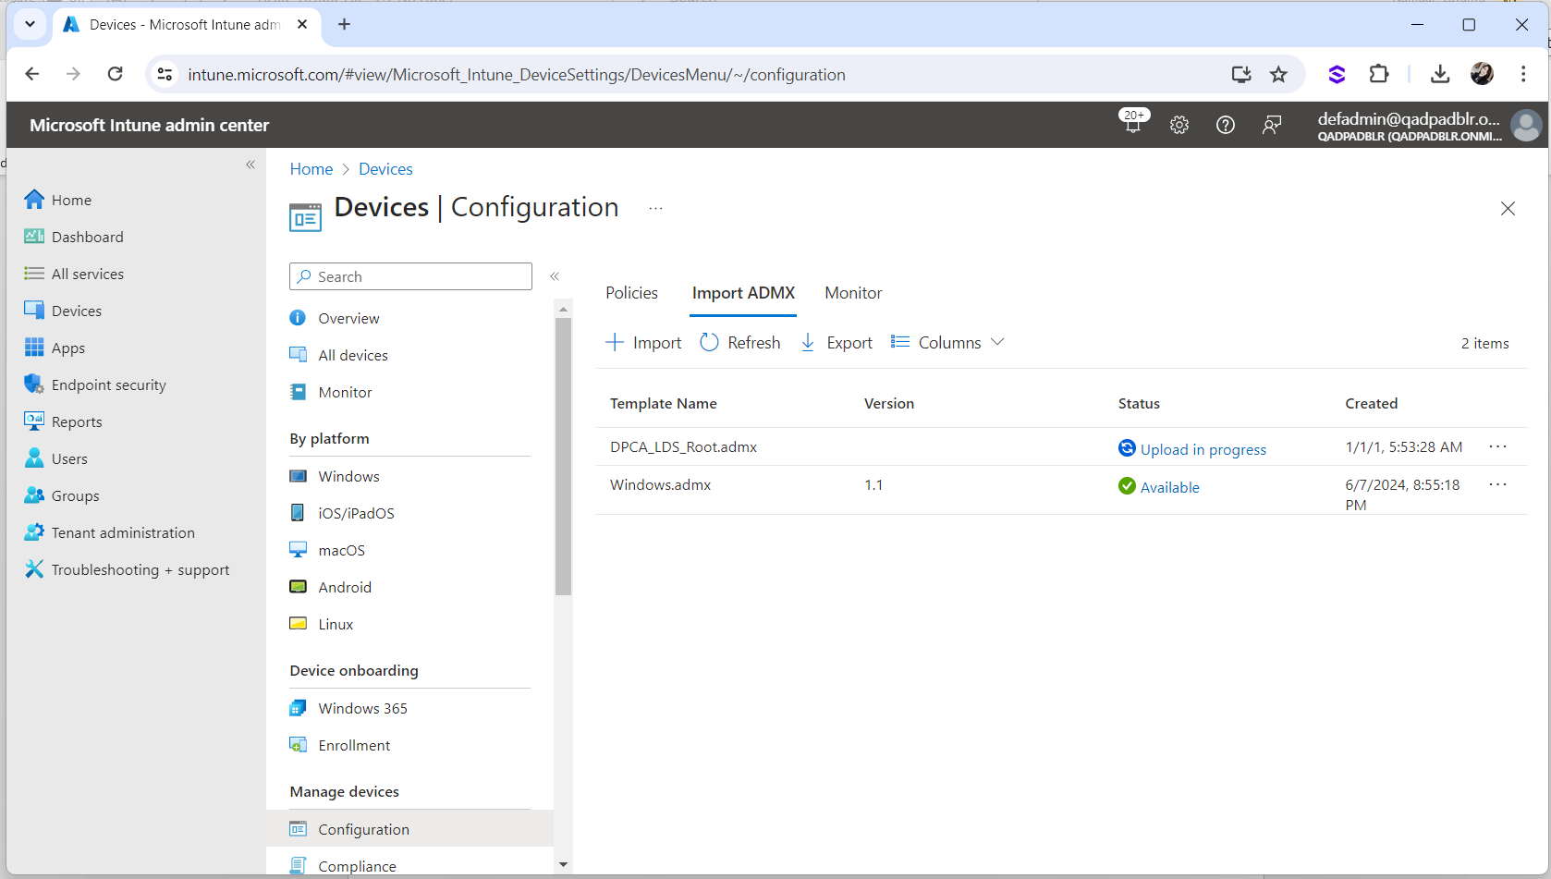This screenshot has height=879, width=1551.
Task: Open browser Downloads icon
Action: (x=1440, y=74)
